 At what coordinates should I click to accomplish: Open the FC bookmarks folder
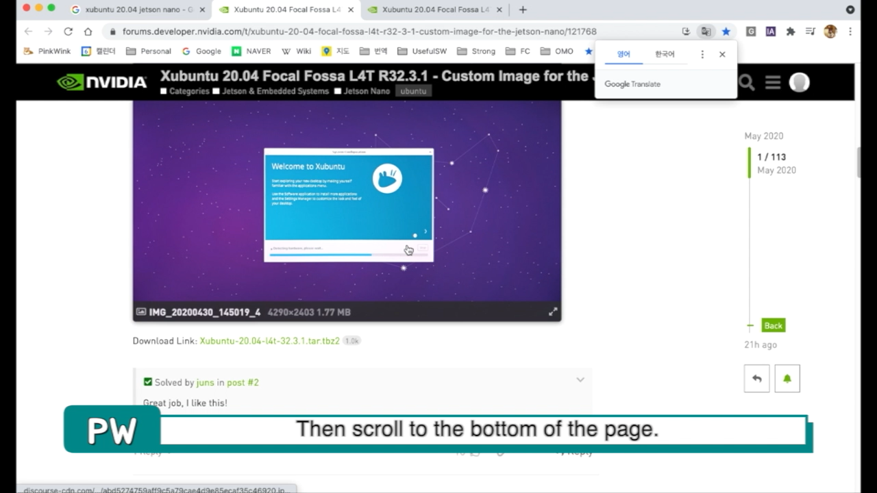tap(518, 51)
